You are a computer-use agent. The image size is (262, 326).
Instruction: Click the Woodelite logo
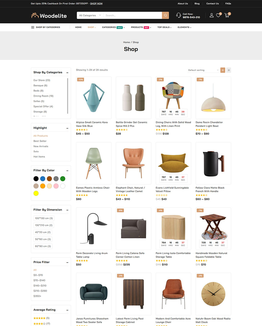49,15
